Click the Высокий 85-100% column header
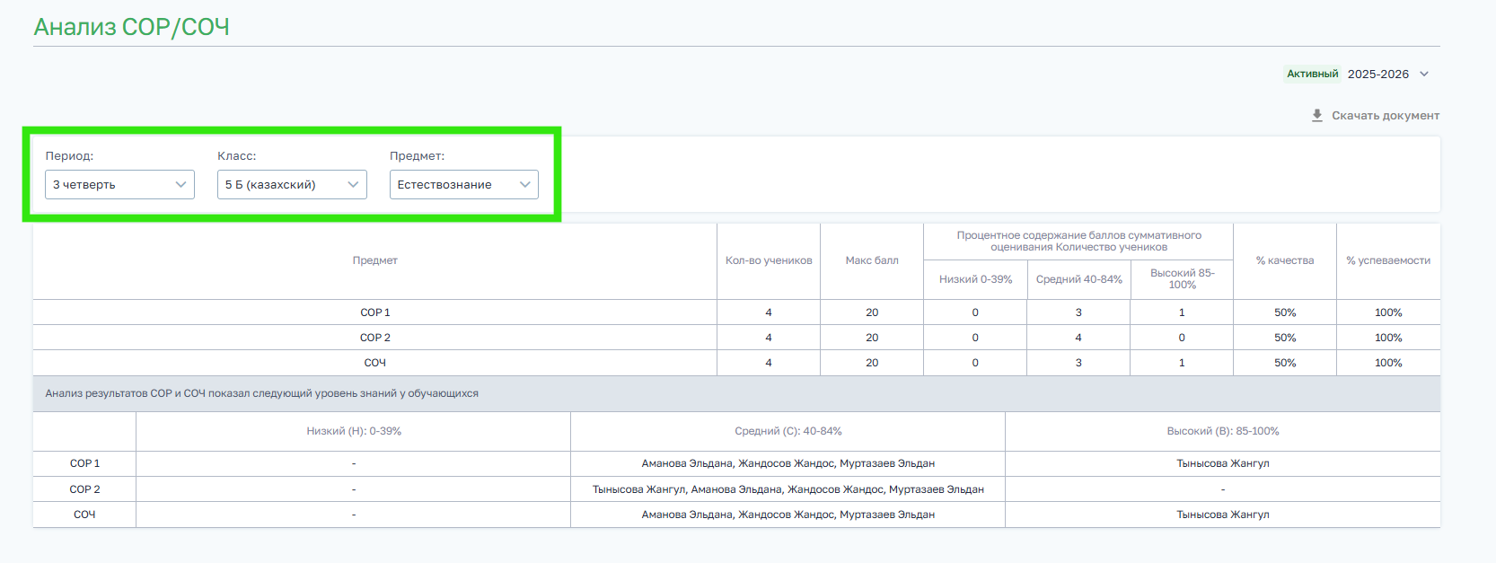 point(1182,279)
